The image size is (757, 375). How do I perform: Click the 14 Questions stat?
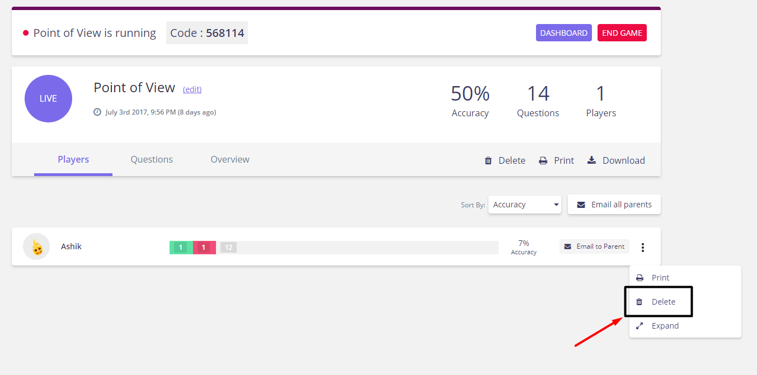[538, 101]
